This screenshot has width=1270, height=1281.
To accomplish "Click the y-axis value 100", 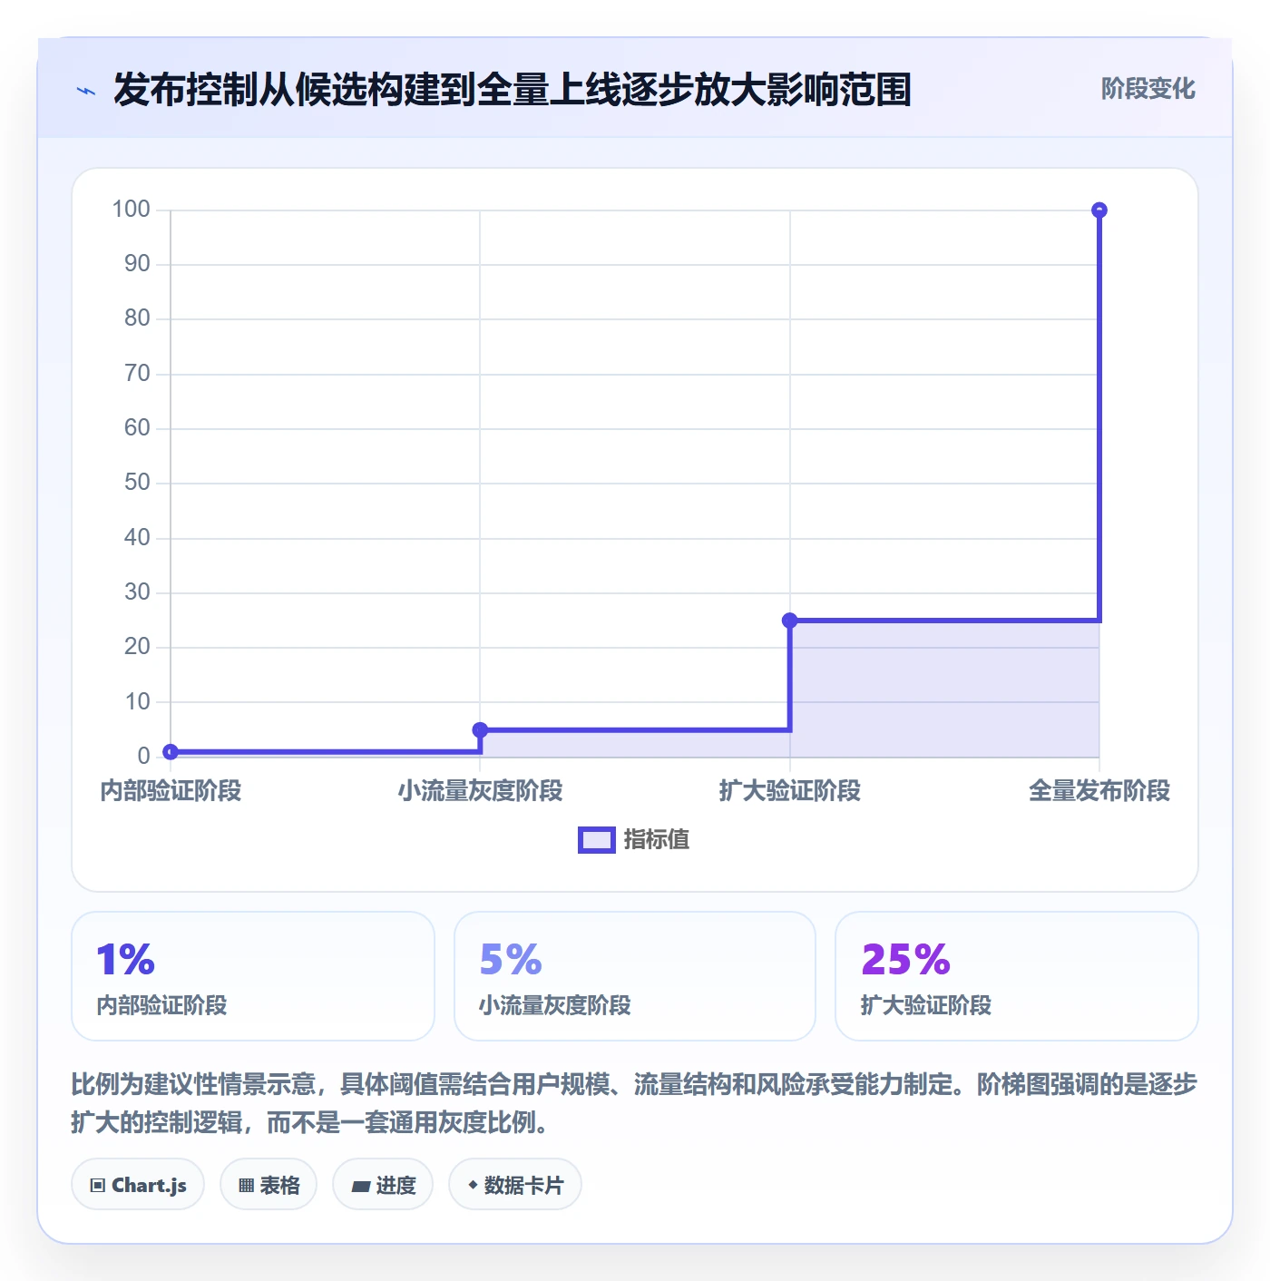I will (x=131, y=210).
